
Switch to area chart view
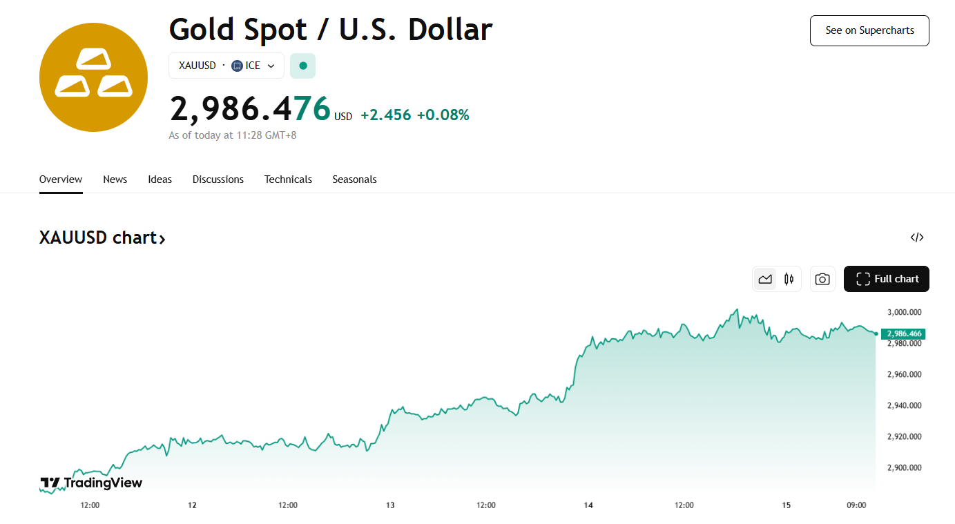click(765, 279)
